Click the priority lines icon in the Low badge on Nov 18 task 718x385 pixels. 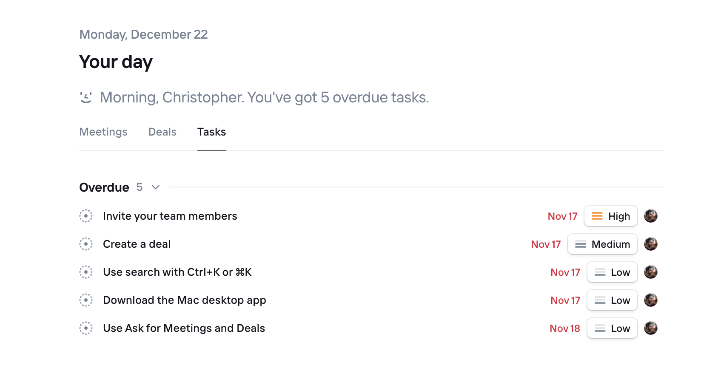point(600,328)
